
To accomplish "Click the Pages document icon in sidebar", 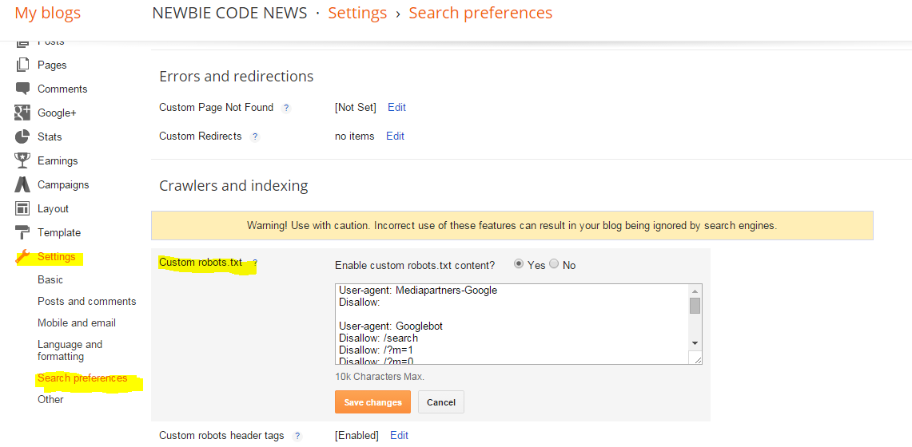I will pos(22,65).
